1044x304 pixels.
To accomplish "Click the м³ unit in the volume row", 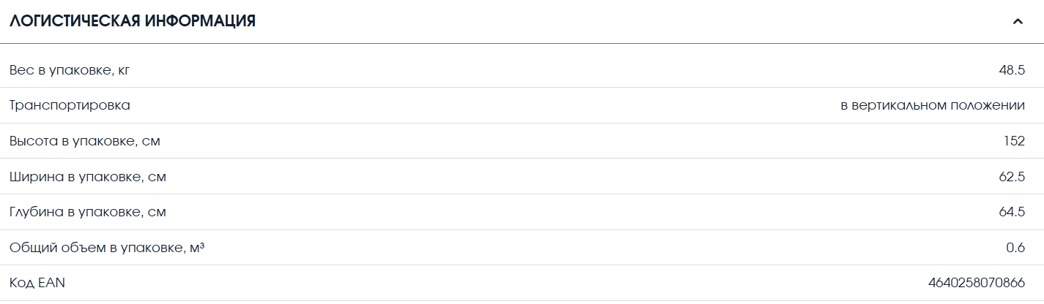I will coord(196,247).
